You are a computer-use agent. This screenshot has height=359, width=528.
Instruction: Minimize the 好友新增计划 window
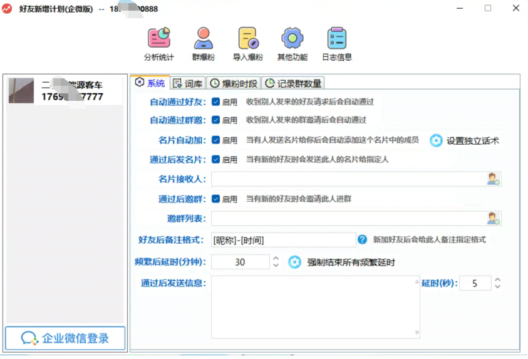(x=460, y=8)
